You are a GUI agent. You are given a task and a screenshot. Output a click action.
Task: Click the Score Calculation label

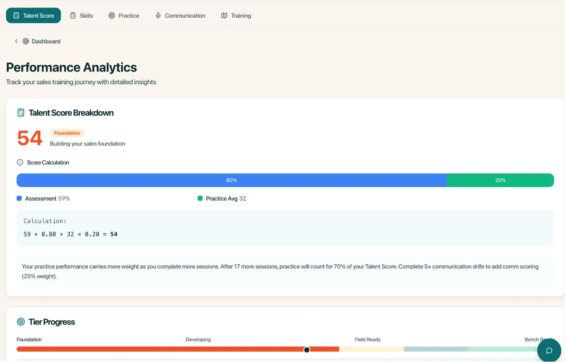click(48, 163)
